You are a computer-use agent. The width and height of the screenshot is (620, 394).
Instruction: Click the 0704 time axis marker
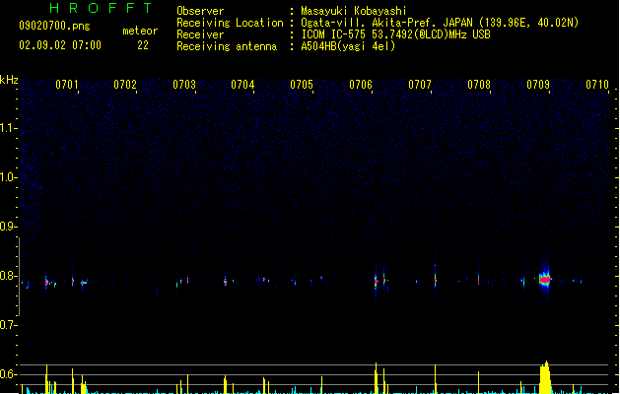pos(242,85)
